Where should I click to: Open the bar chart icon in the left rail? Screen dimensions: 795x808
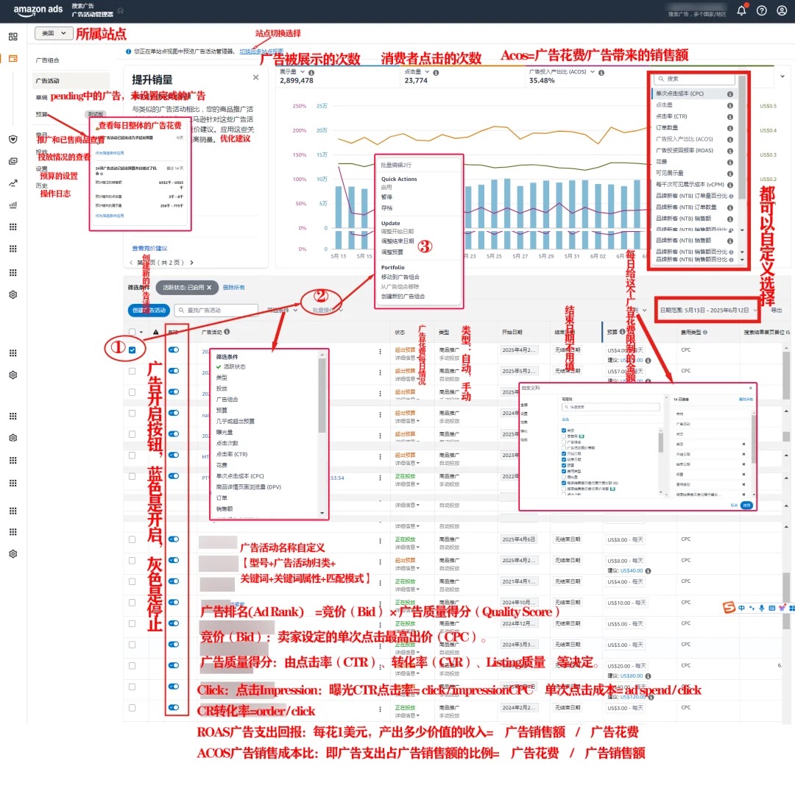pyautogui.click(x=13, y=205)
